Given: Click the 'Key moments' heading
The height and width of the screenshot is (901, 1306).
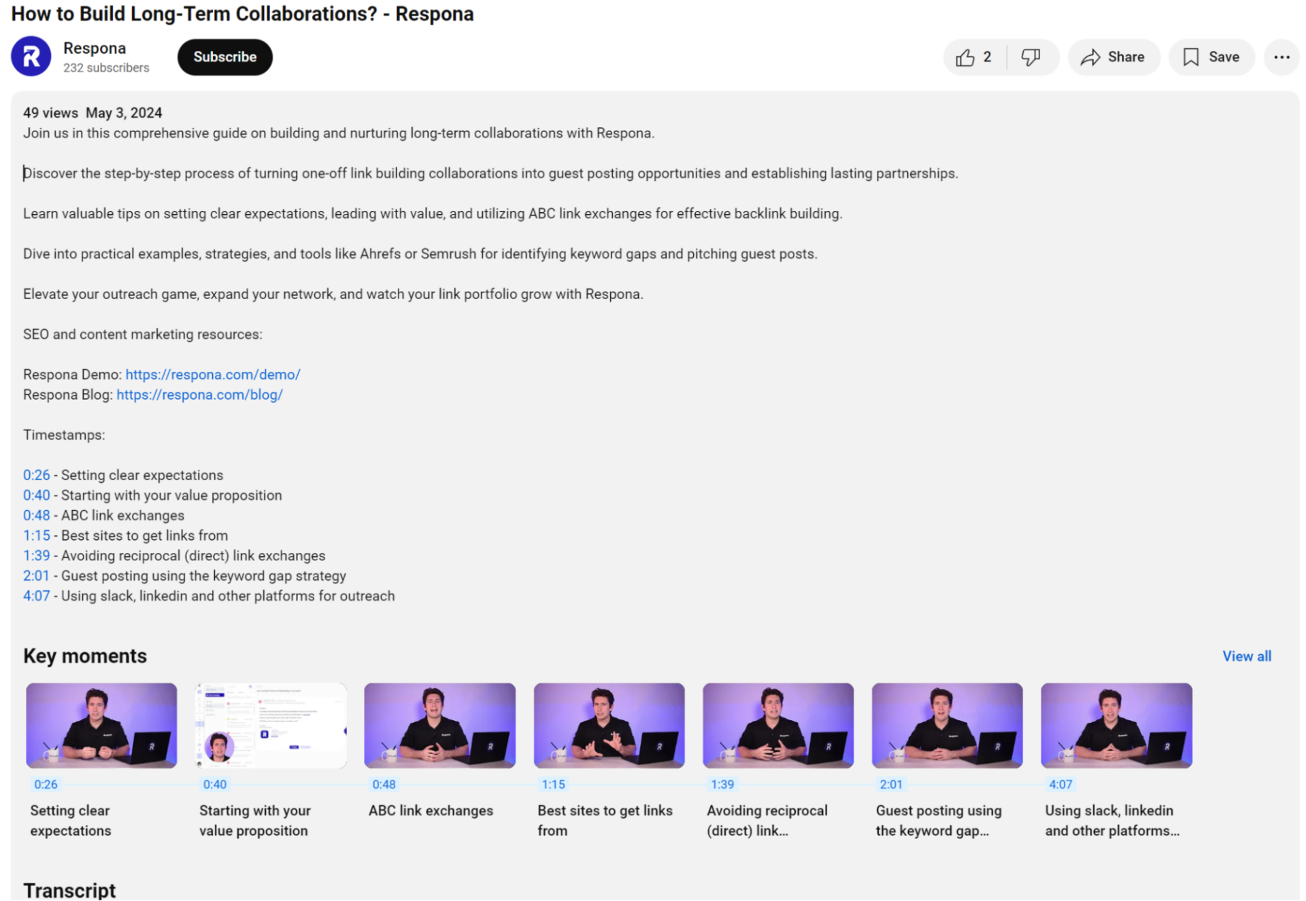Looking at the screenshot, I should (x=85, y=656).
